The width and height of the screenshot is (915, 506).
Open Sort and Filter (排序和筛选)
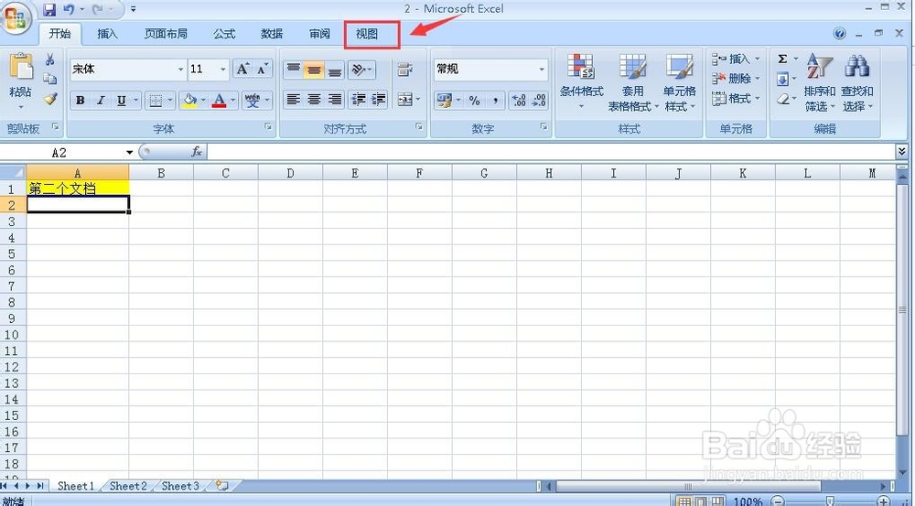coord(819,81)
